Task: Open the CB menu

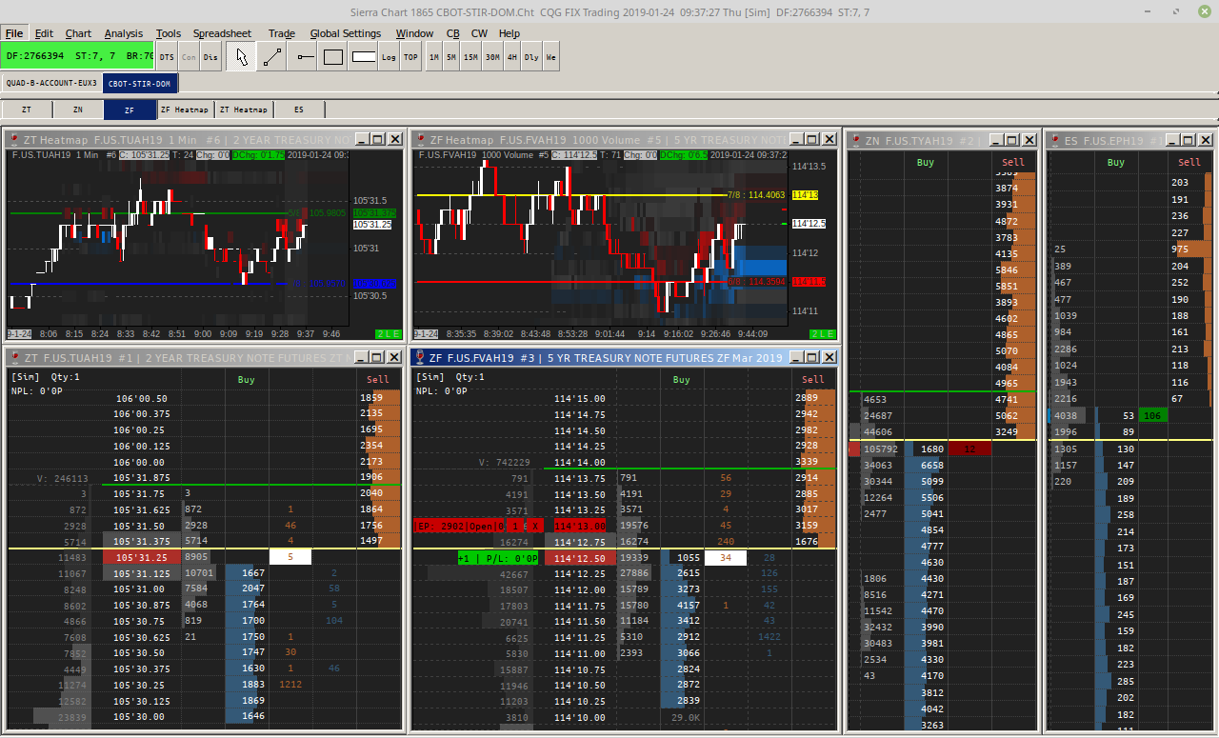Action: click(453, 33)
